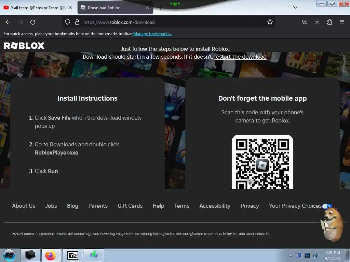Open the clock showing 3:01 PM

333,256
